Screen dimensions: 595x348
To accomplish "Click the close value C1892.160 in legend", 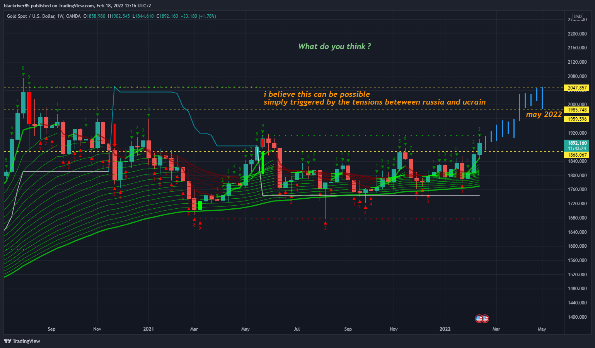I will tap(167, 16).
